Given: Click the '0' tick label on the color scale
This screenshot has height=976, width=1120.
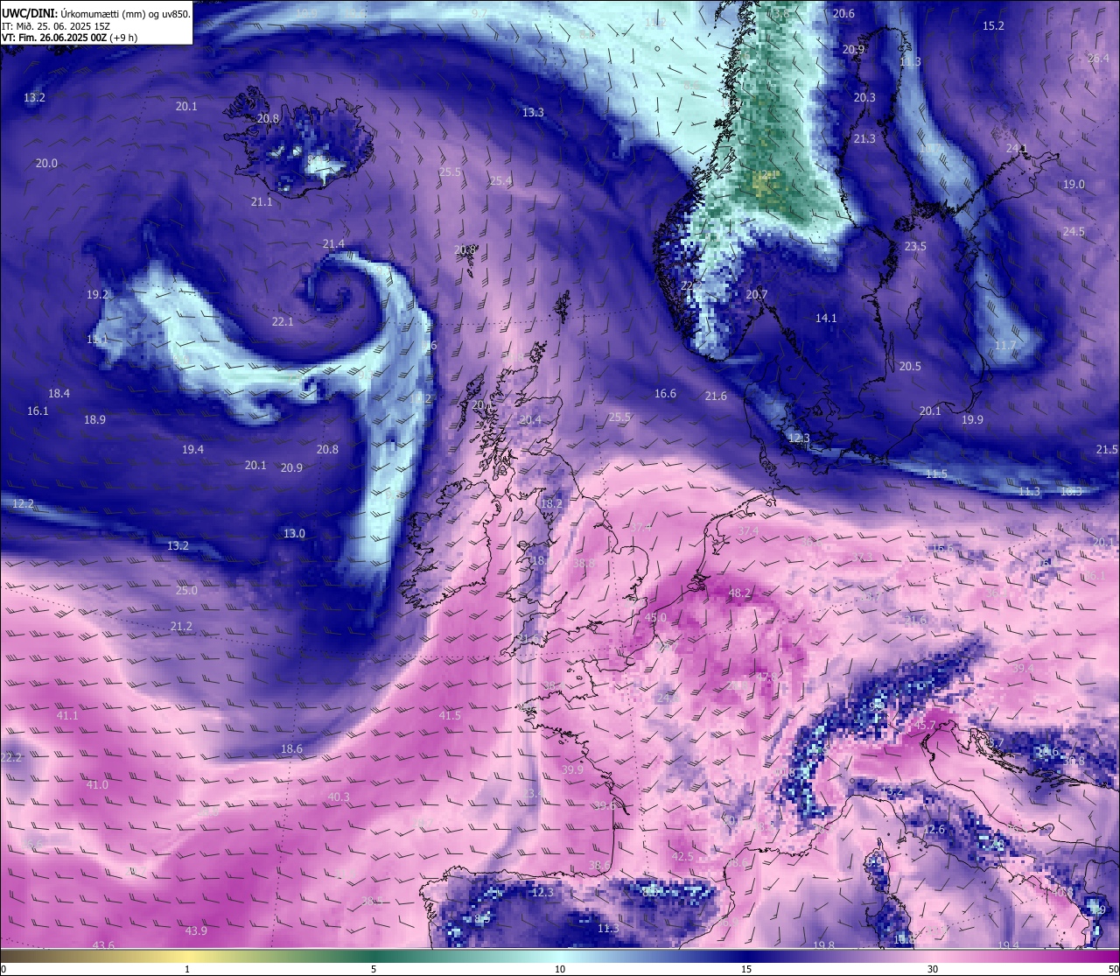Looking at the screenshot, I should [x=3, y=969].
